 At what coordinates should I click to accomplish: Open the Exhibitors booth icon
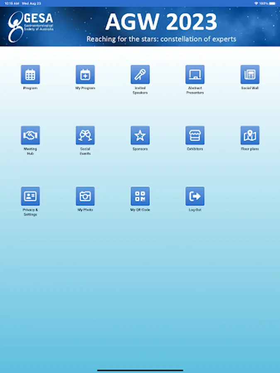pyautogui.click(x=195, y=136)
